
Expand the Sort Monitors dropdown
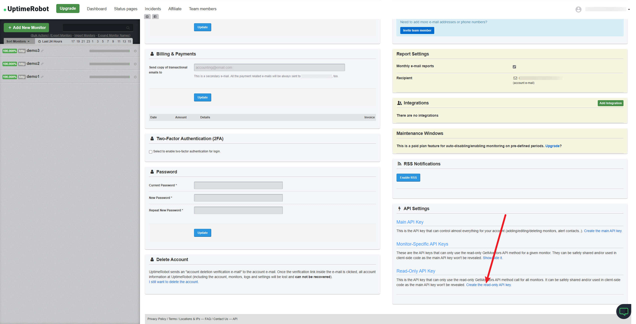pyautogui.click(x=18, y=41)
